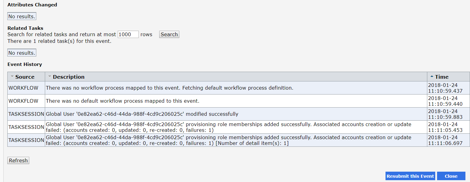Click Resubmit this Event
Viewport: 470px width, 182px height.
coord(410,176)
